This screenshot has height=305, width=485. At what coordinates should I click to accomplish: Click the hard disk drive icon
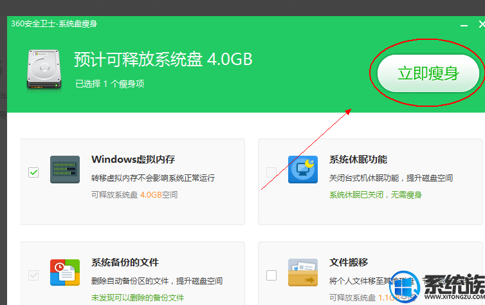click(x=44, y=69)
